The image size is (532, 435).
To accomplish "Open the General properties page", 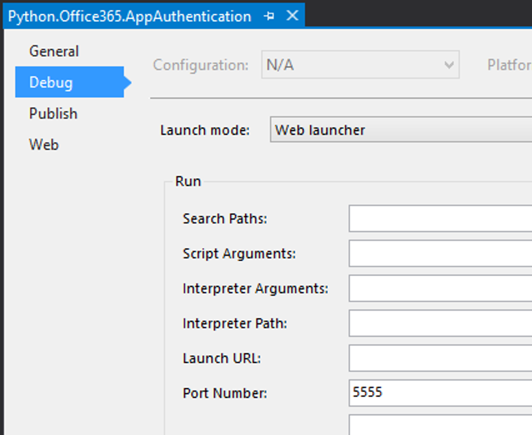I will coord(54,52).
